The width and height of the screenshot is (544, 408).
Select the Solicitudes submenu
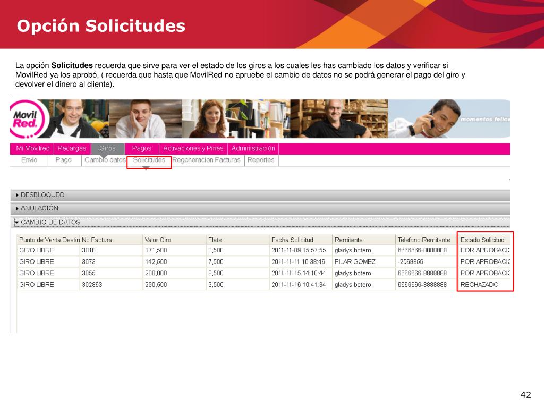tap(149, 160)
